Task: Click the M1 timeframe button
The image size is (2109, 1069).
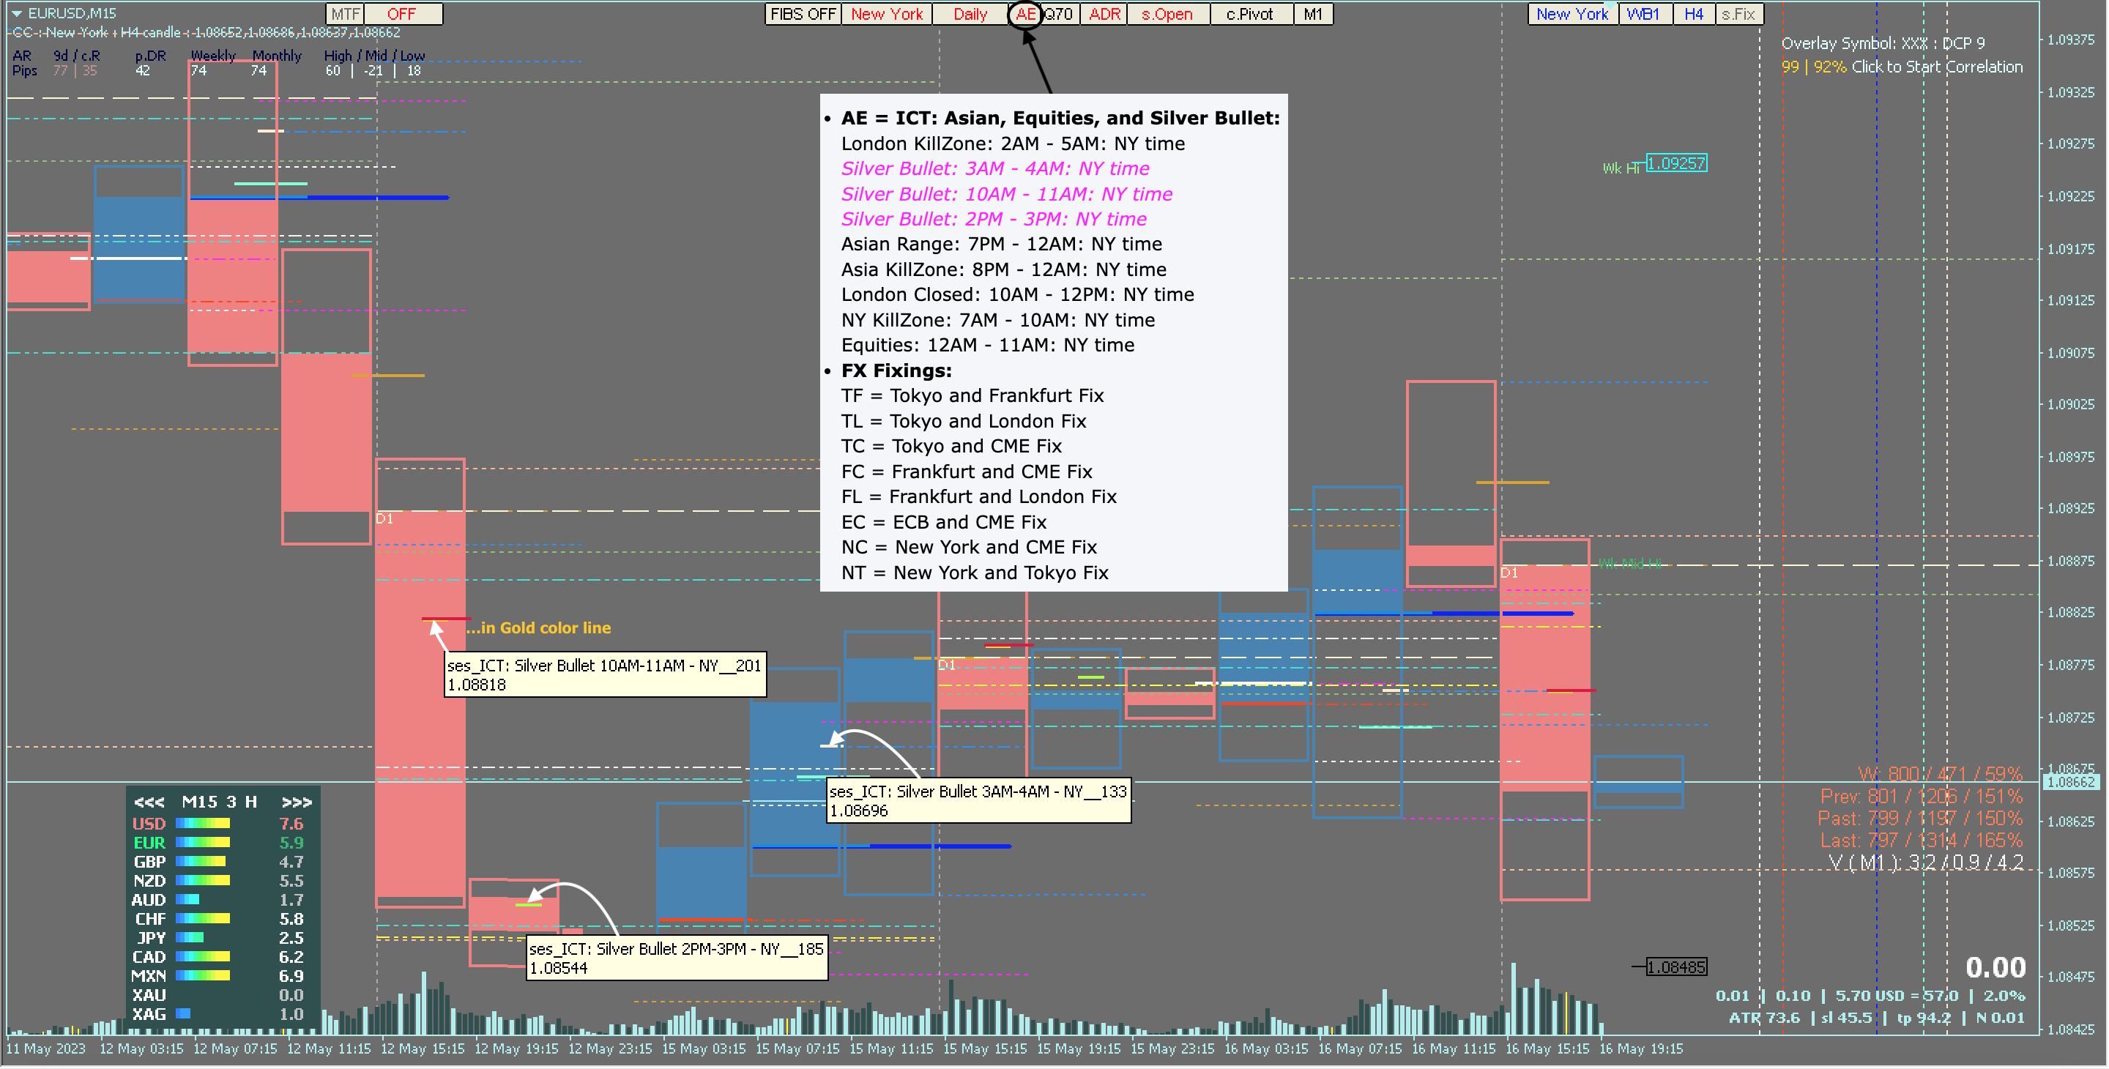Action: 1312,14
